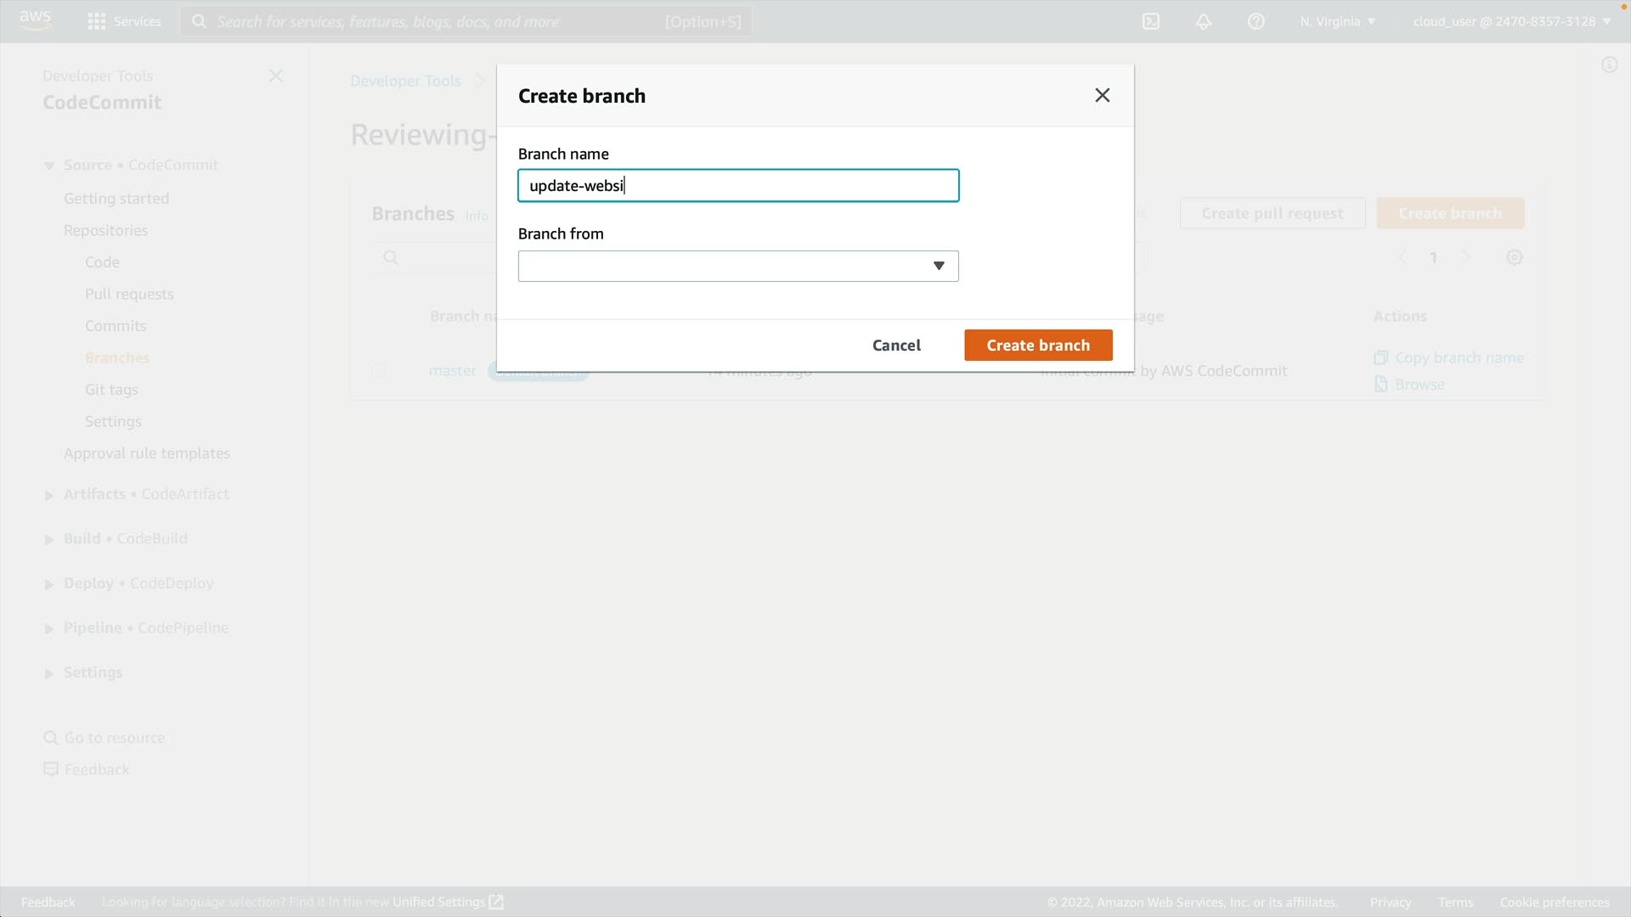Viewport: 1631px width, 917px height.
Task: Click the Branch name text field
Action: 737,185
